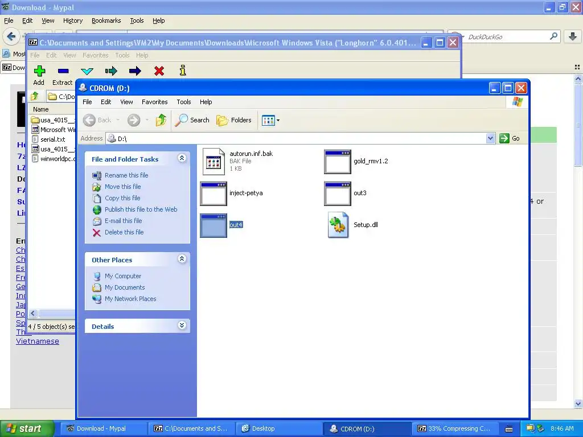Open My Computer from Other Places

point(123,276)
